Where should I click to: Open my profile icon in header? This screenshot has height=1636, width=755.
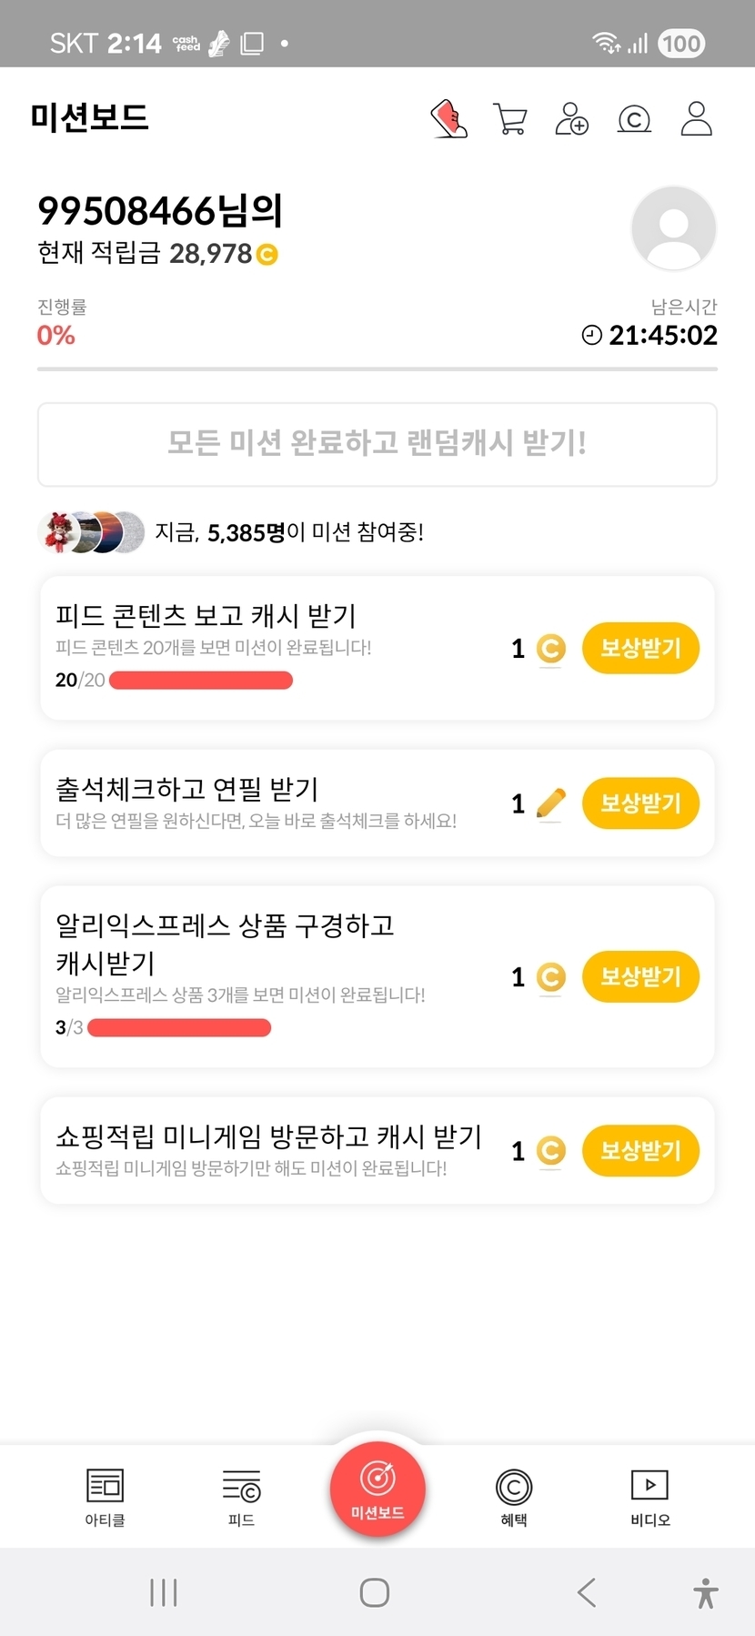tap(696, 118)
